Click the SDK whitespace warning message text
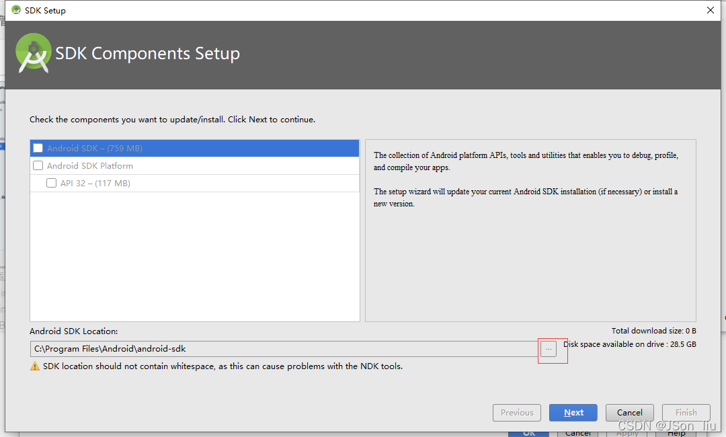Image resolution: width=726 pixels, height=437 pixels. click(223, 366)
